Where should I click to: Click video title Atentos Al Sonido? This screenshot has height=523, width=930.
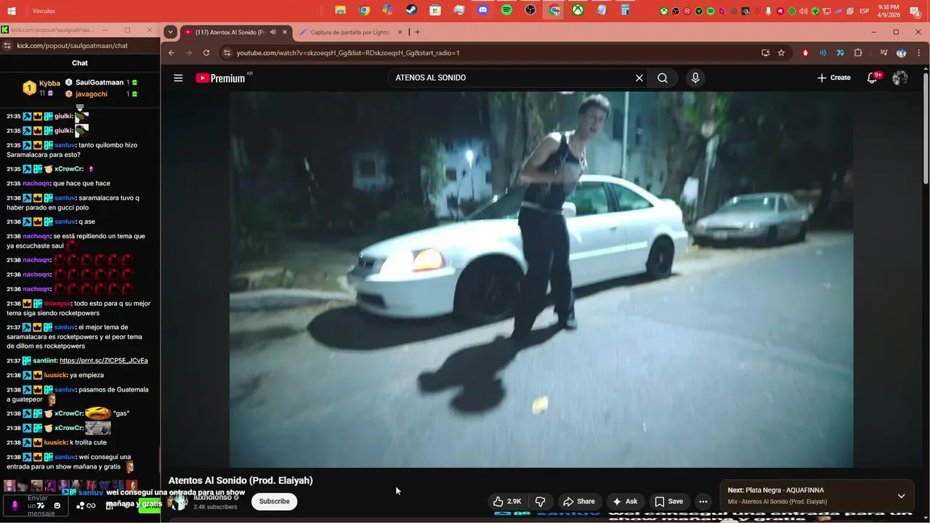click(240, 480)
